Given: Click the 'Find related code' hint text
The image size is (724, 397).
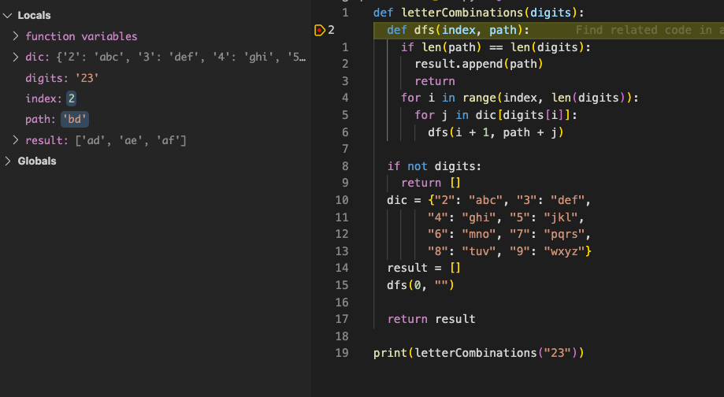Looking at the screenshot, I should tap(650, 30).
